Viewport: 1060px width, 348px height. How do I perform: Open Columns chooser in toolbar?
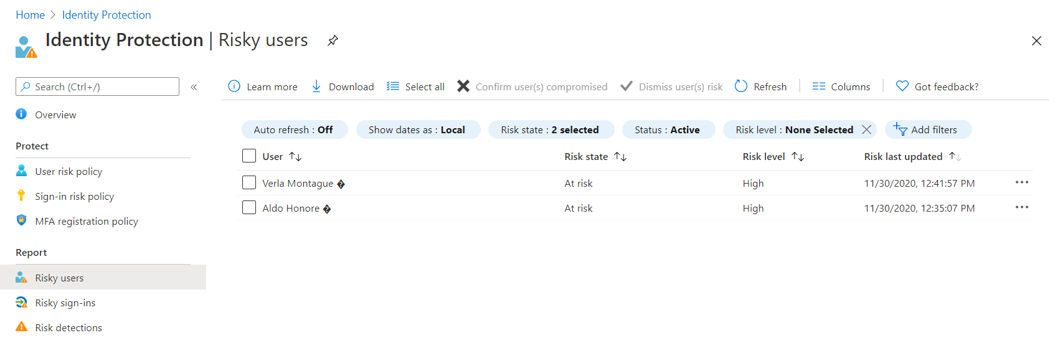pyautogui.click(x=841, y=87)
